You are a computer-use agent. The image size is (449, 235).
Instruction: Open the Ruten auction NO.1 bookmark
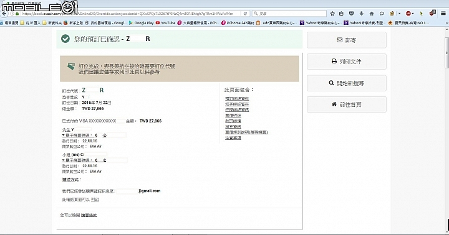pyautogui.click(x=409, y=23)
